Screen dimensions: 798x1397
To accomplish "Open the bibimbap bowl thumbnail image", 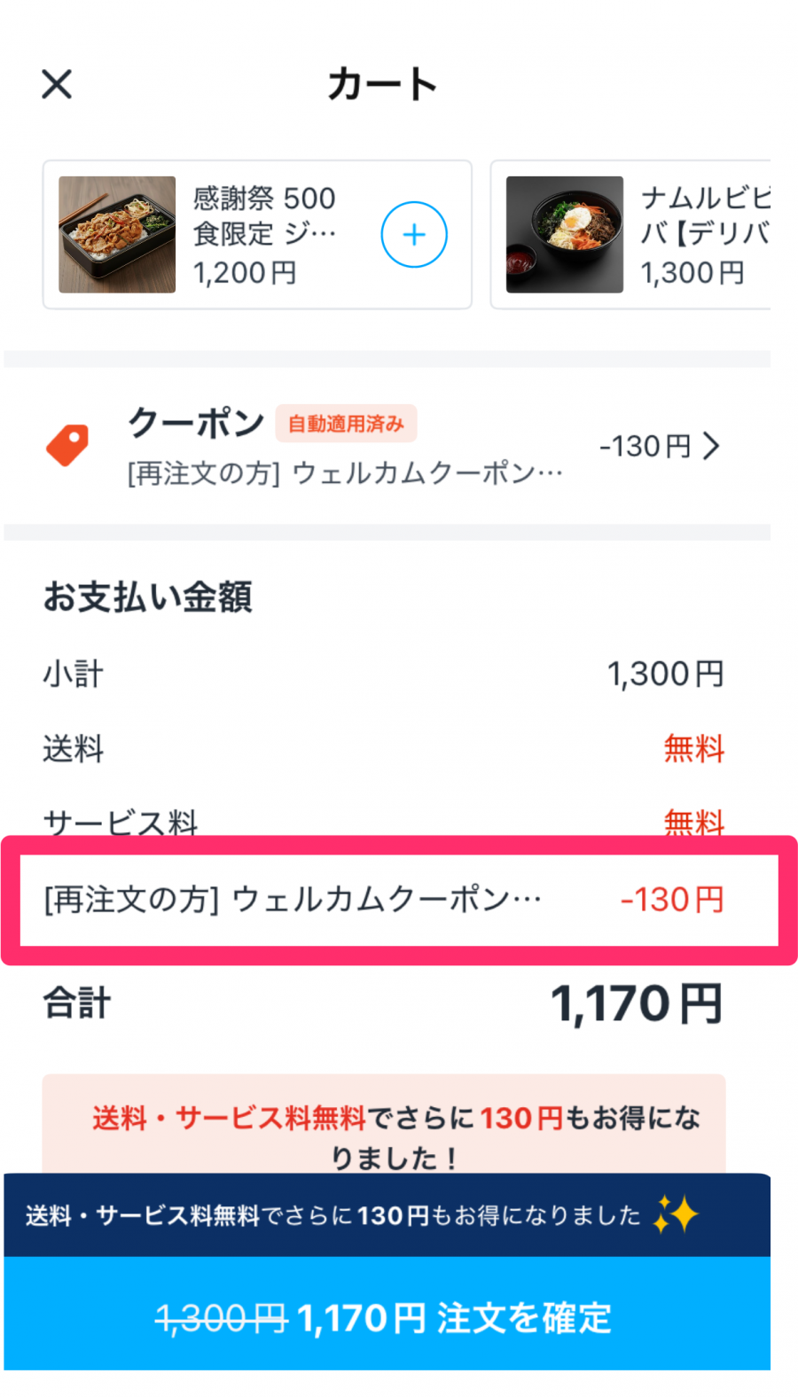I will pyautogui.click(x=564, y=235).
